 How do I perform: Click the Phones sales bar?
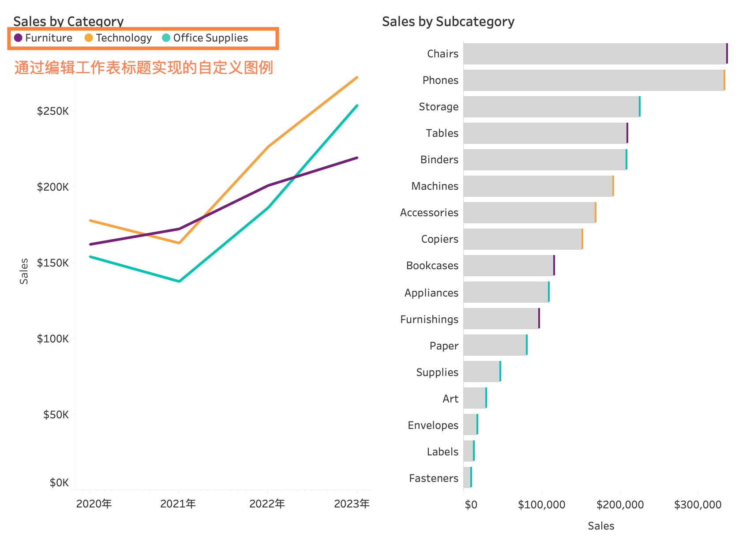tap(593, 80)
